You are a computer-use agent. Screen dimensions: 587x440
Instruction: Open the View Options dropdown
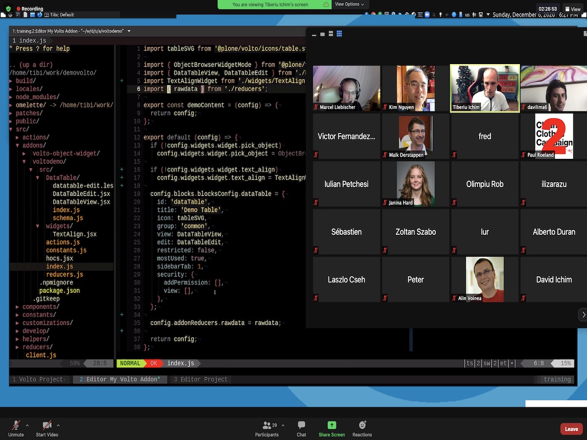349,4
